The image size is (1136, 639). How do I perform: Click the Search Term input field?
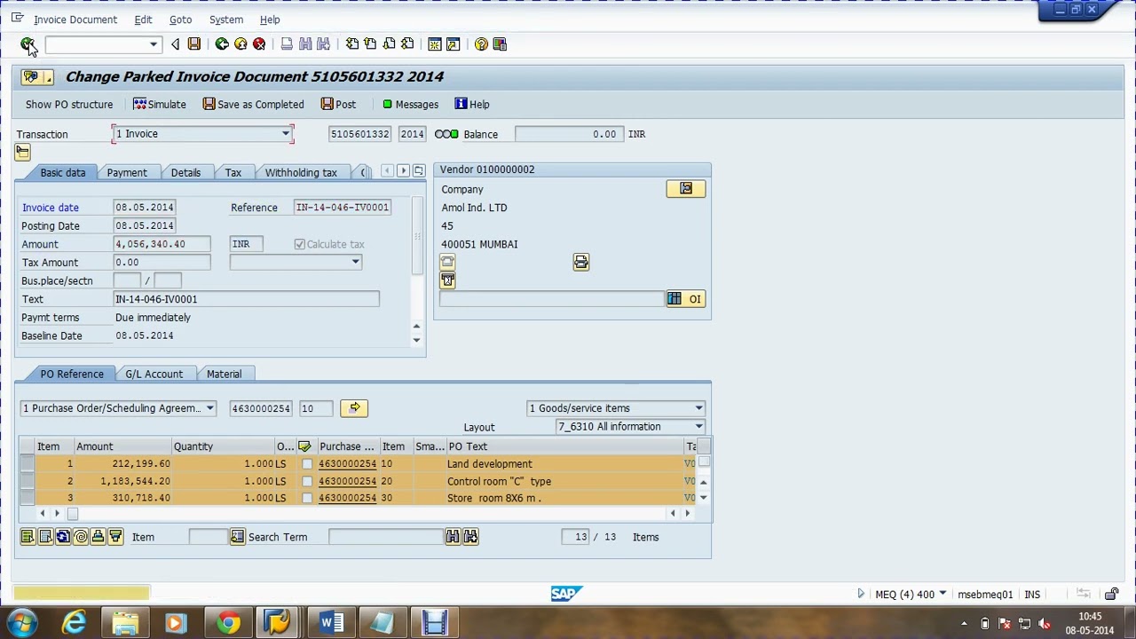pyautogui.click(x=386, y=537)
